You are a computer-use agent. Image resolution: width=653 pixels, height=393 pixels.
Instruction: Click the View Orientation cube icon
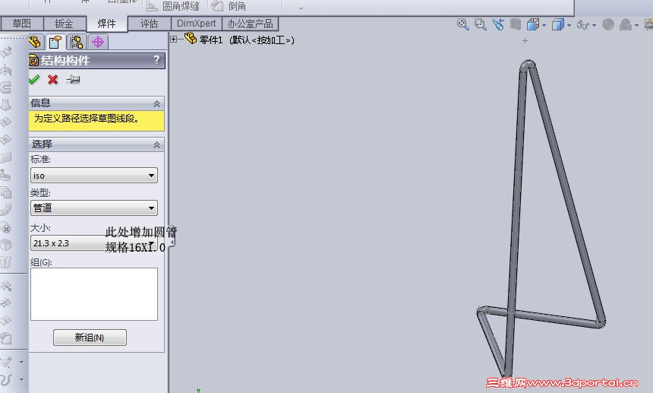pyautogui.click(x=532, y=24)
